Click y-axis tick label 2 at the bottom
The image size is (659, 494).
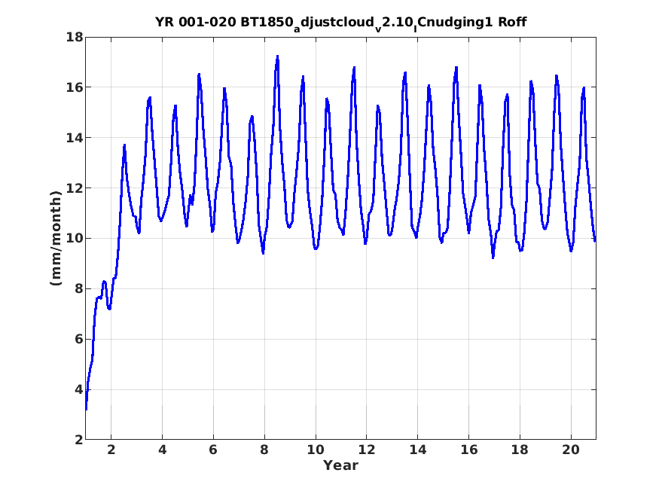78,440
